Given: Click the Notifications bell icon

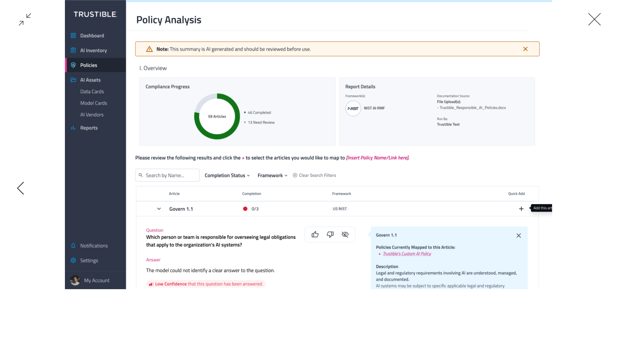Looking at the screenshot, I should coord(74,246).
